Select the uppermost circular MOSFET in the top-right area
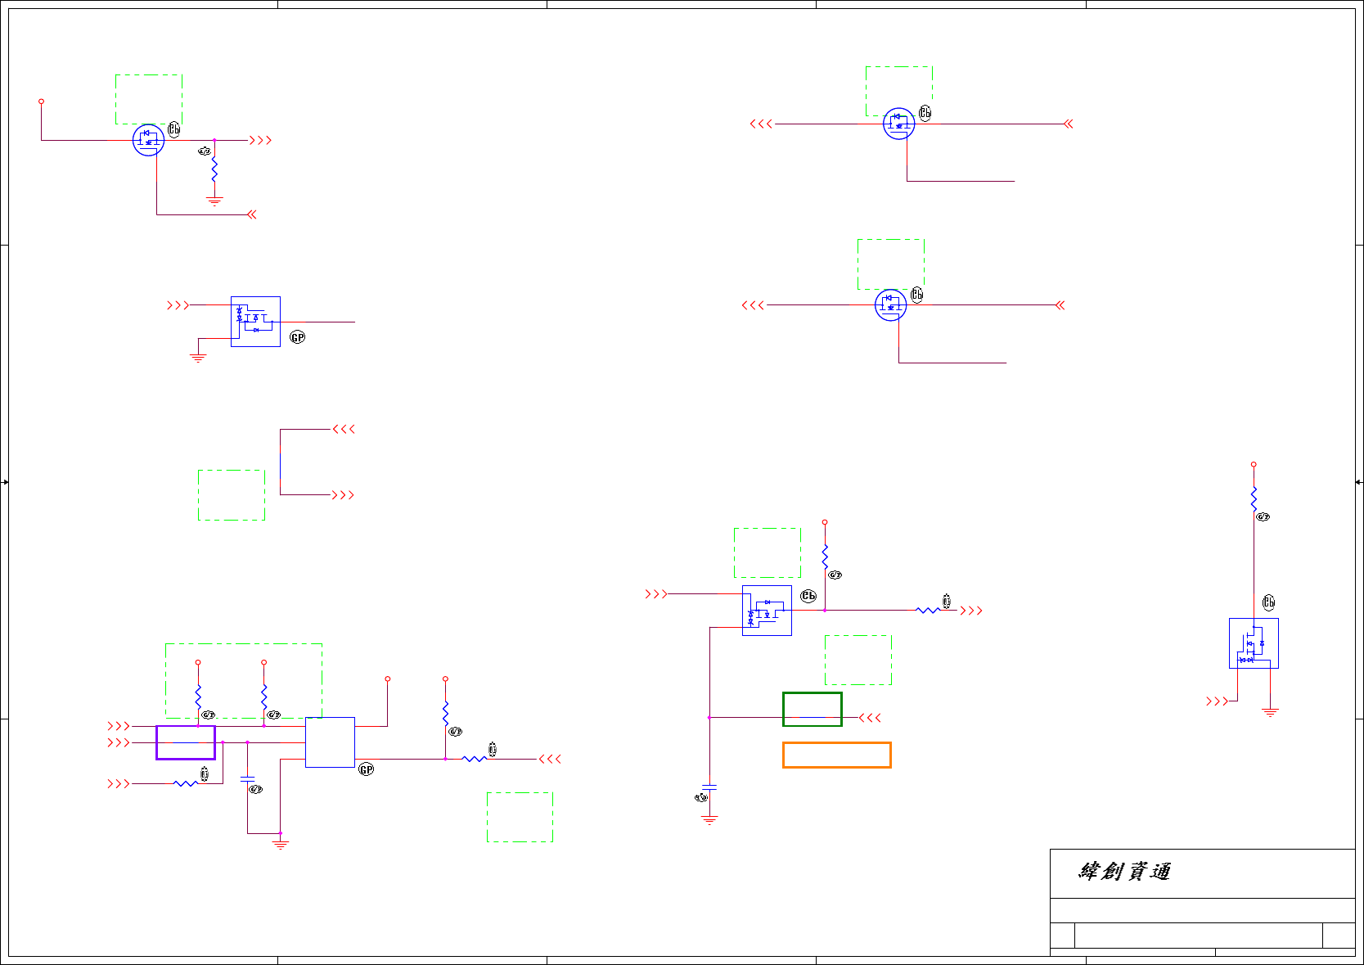 [x=899, y=124]
